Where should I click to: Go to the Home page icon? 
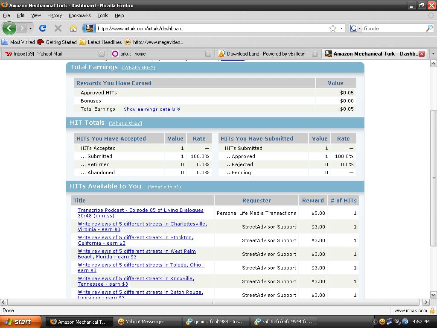pos(73,28)
